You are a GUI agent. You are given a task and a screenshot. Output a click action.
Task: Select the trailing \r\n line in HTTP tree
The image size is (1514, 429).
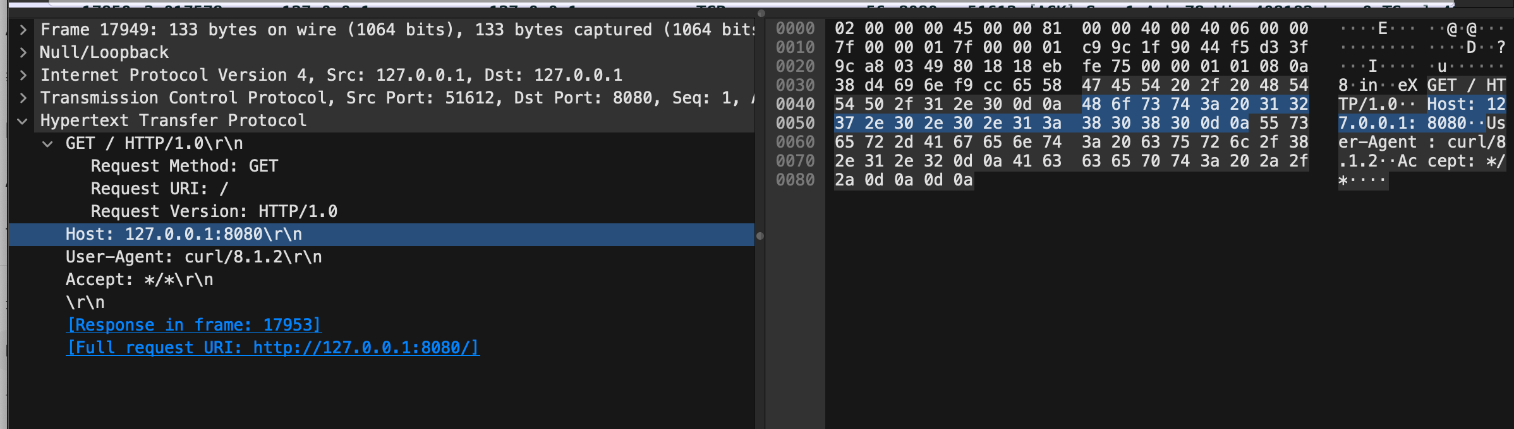pos(85,302)
